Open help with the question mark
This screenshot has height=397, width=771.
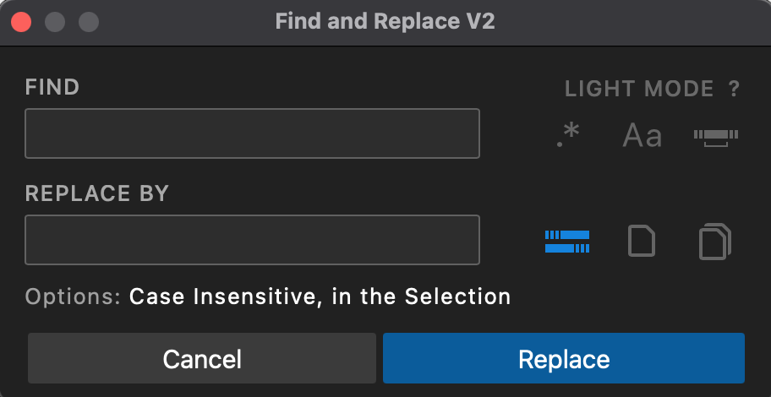734,89
